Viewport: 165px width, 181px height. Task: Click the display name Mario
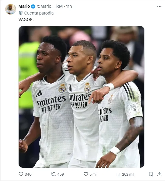[24, 6]
